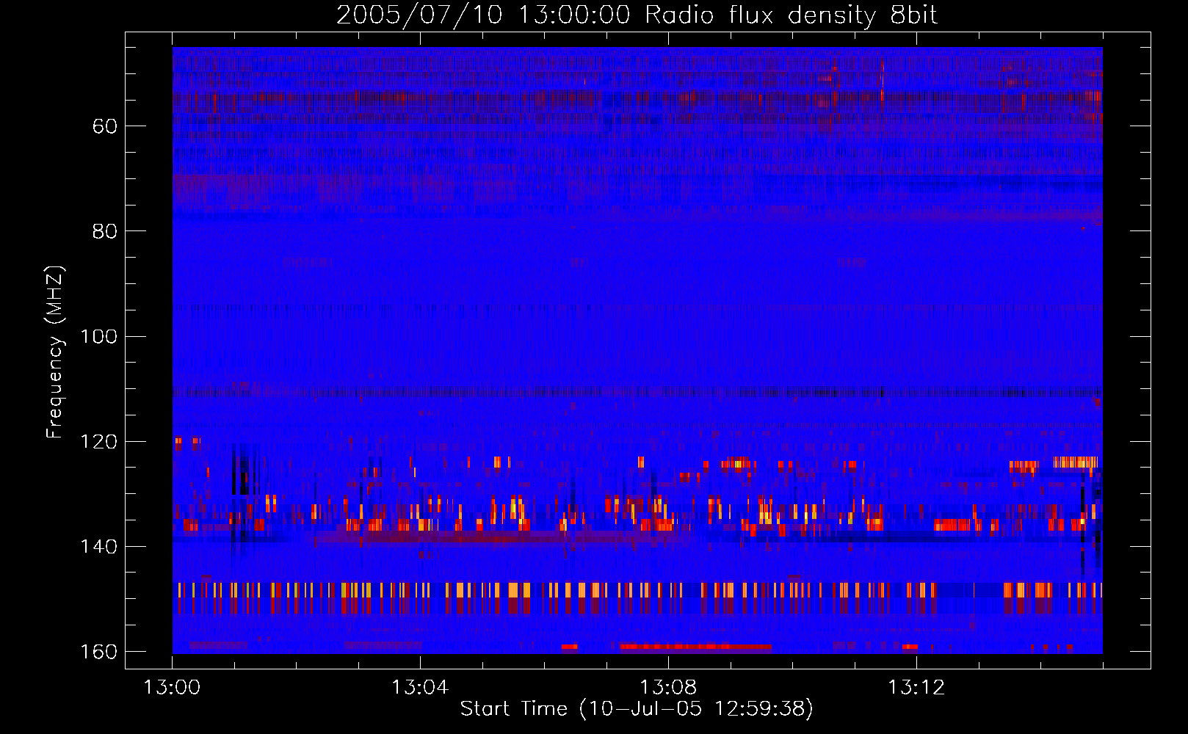Click the long red emission streak near 160 MHz
The image size is (1188, 734).
click(695, 647)
